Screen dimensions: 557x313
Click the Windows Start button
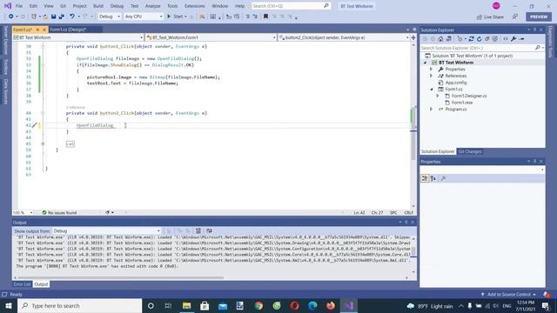(9, 305)
